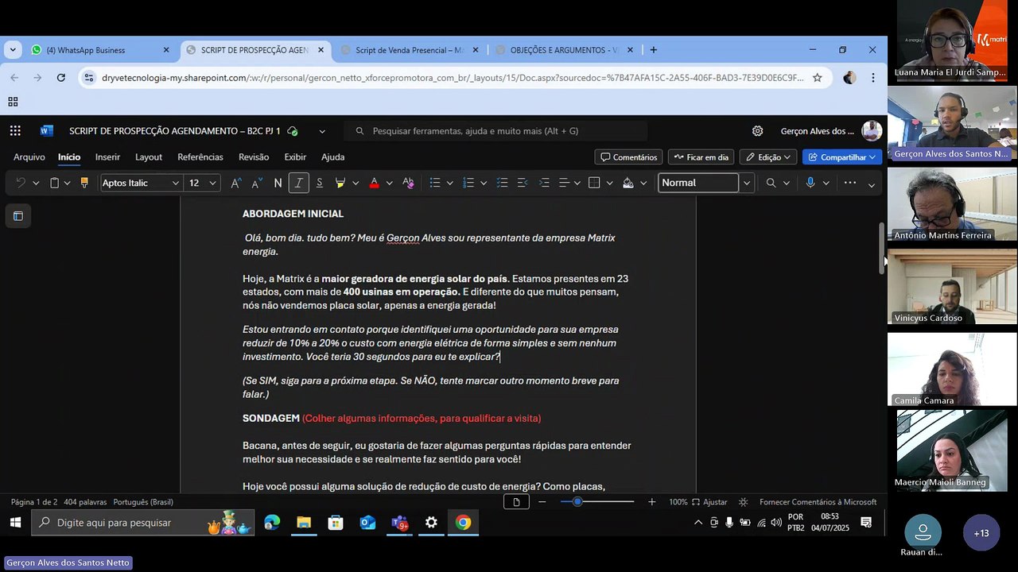Image resolution: width=1018 pixels, height=572 pixels.
Task: Toggle the navigation pane icon on left
Action: [x=18, y=216]
